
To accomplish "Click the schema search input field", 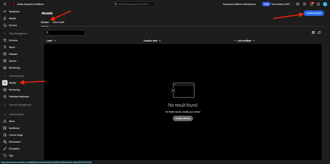I will pos(64,33).
